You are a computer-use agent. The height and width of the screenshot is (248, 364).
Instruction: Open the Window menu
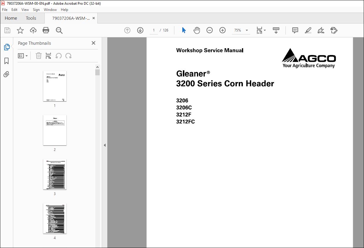pos(50,10)
